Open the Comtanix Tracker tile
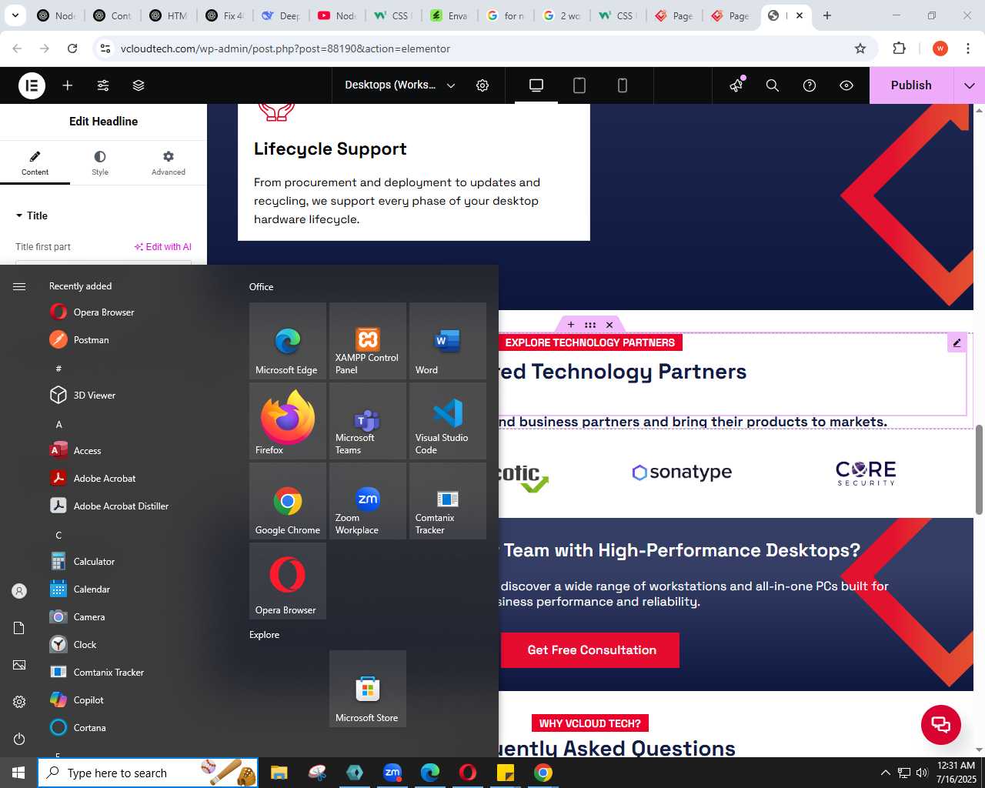 coord(448,501)
